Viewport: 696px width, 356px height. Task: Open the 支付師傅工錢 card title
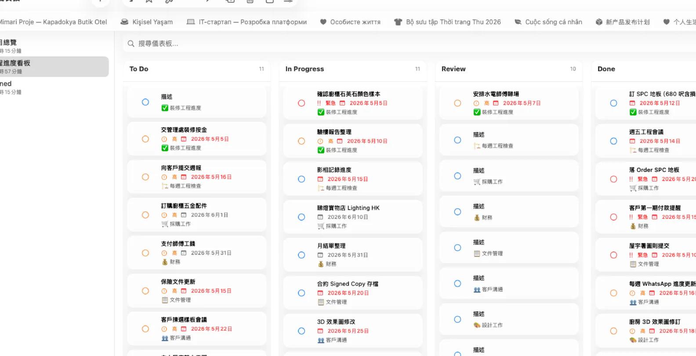(178, 244)
